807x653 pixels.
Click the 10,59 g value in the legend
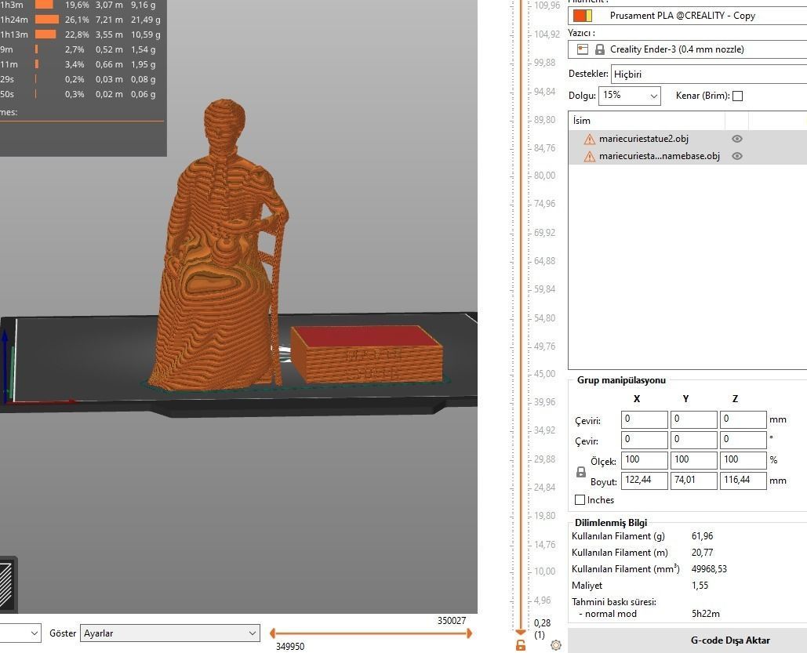pyautogui.click(x=146, y=34)
